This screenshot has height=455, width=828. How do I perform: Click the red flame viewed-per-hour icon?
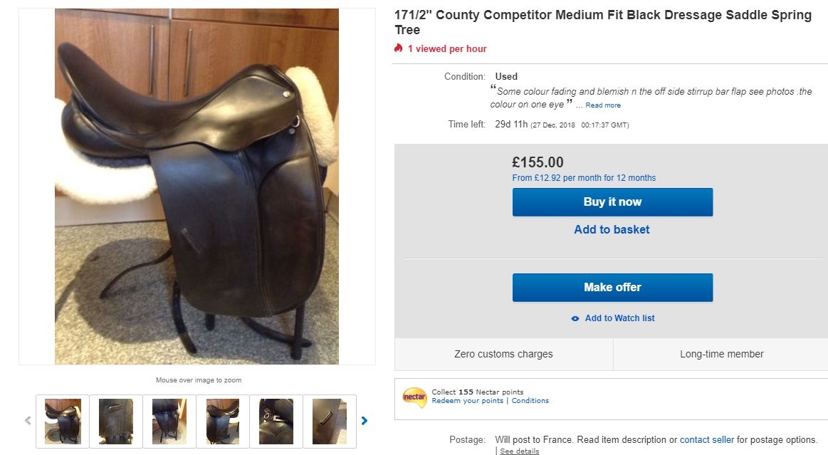point(399,48)
